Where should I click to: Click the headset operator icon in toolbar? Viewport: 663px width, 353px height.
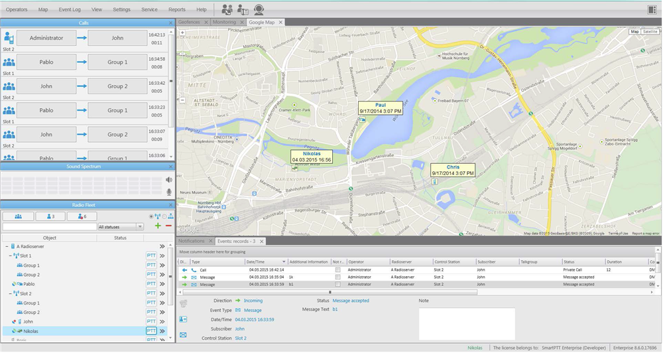pos(259,9)
